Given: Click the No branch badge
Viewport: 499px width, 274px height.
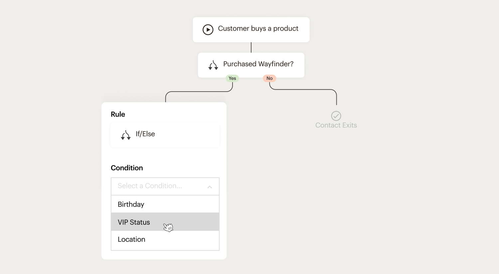Looking at the screenshot, I should coord(269,79).
